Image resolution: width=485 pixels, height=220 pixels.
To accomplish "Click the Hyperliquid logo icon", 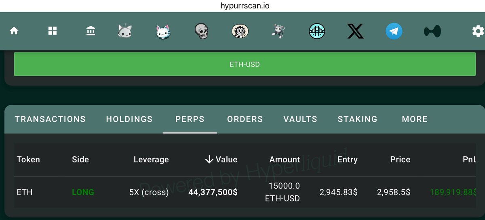I will pyautogui.click(x=432, y=31).
